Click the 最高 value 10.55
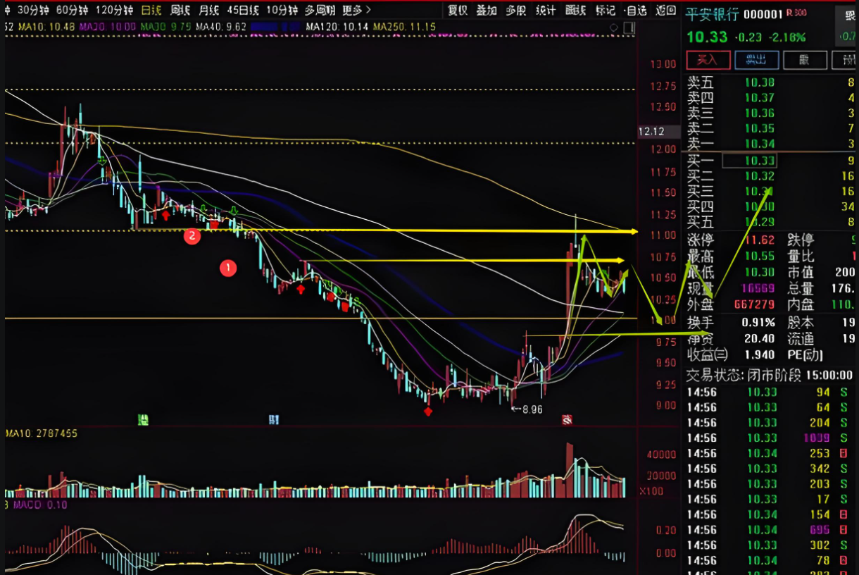Viewport: 859px width, 575px height. coord(760,256)
